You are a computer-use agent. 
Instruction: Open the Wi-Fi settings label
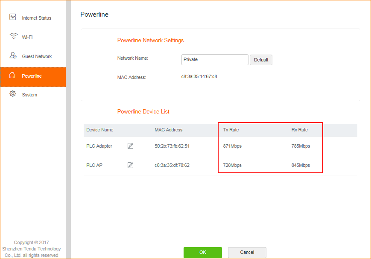pyautogui.click(x=27, y=37)
